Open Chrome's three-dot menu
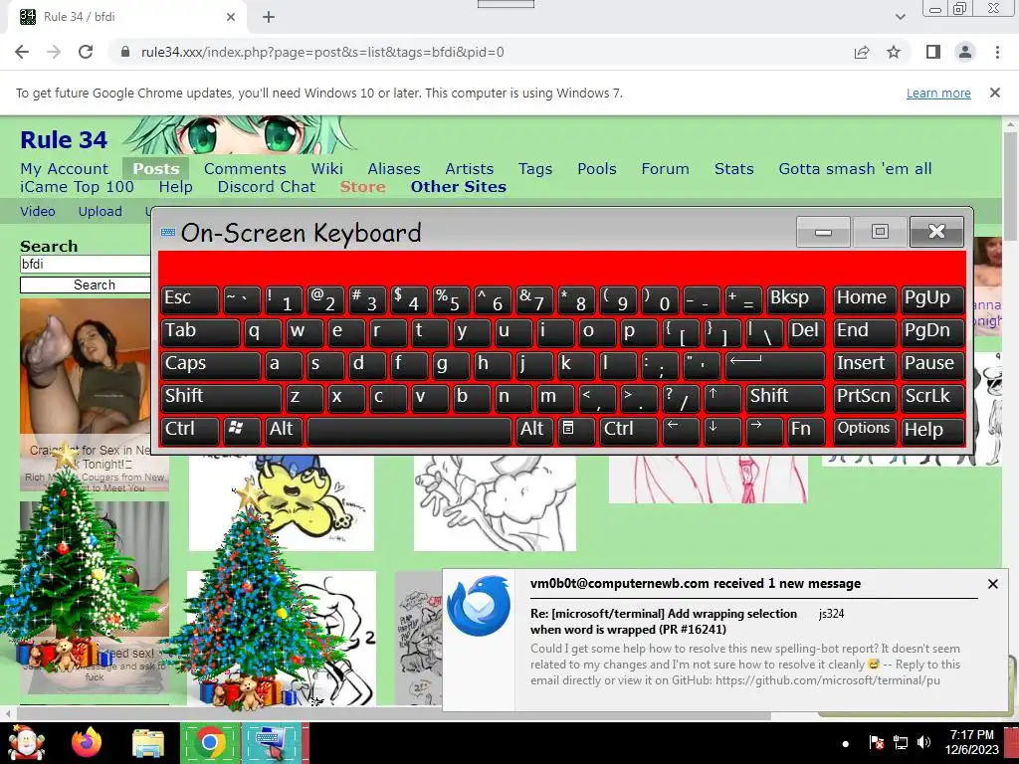Screen dimensions: 1019x764 [997, 52]
